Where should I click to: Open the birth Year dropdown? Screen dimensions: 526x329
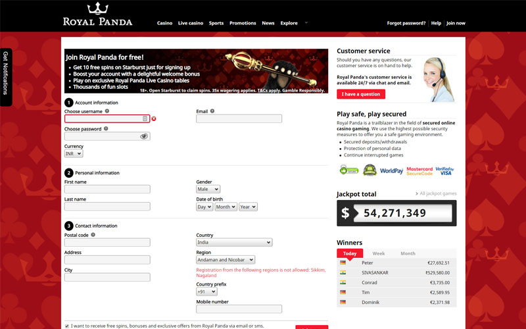click(x=248, y=207)
